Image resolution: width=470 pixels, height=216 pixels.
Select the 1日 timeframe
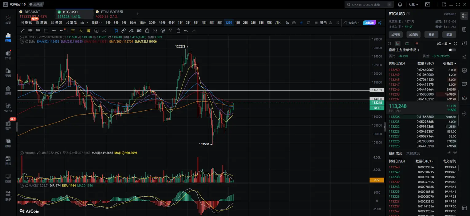(238, 23)
